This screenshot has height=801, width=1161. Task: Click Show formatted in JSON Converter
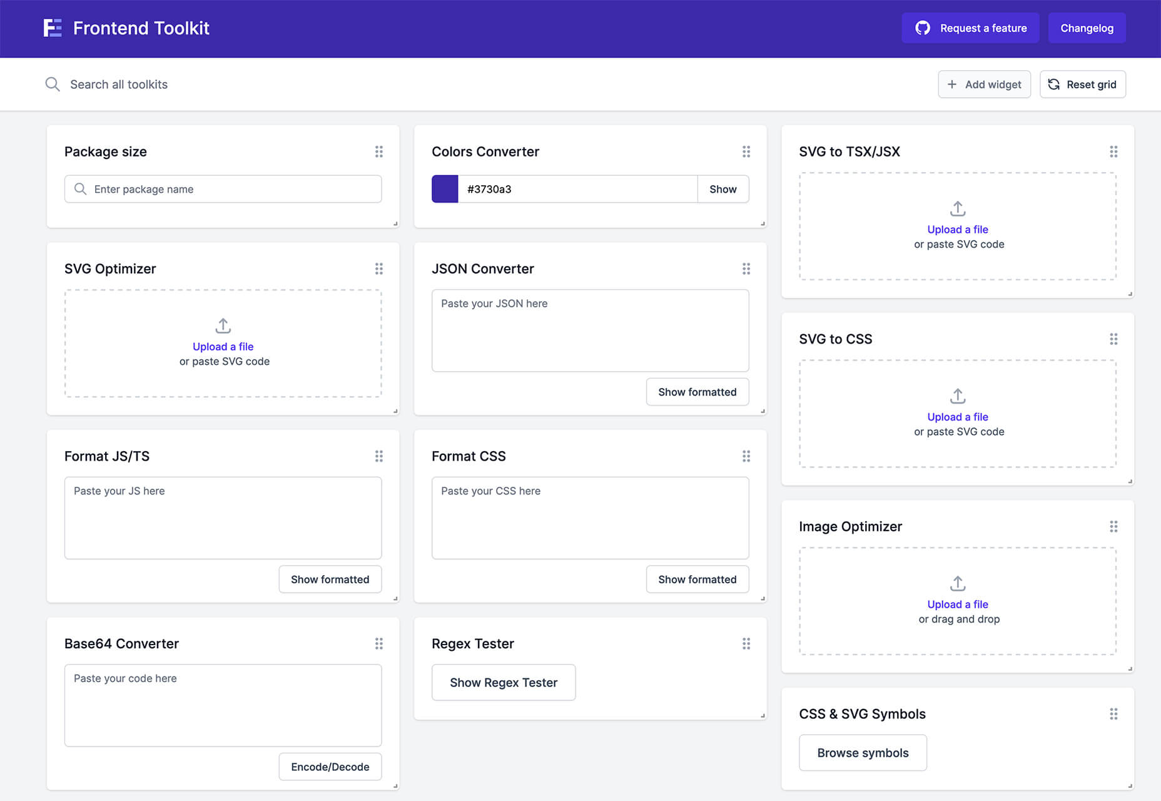697,392
